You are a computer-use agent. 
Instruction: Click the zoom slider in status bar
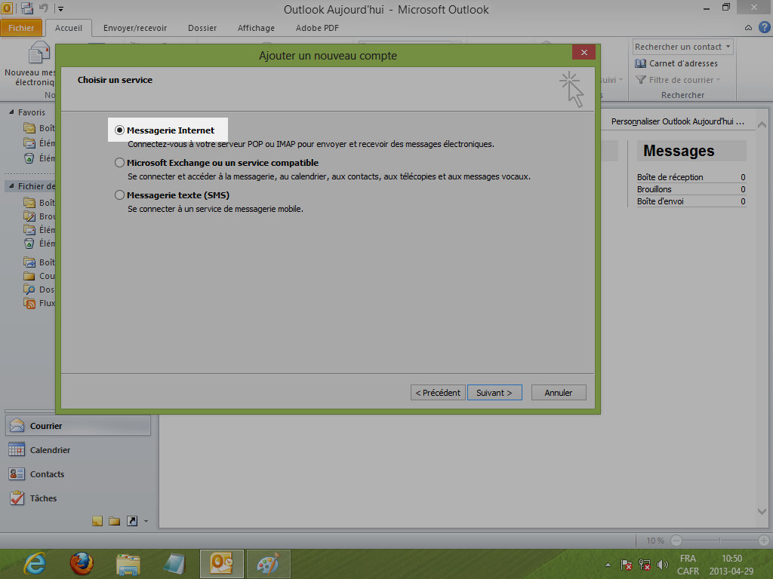[719, 541]
